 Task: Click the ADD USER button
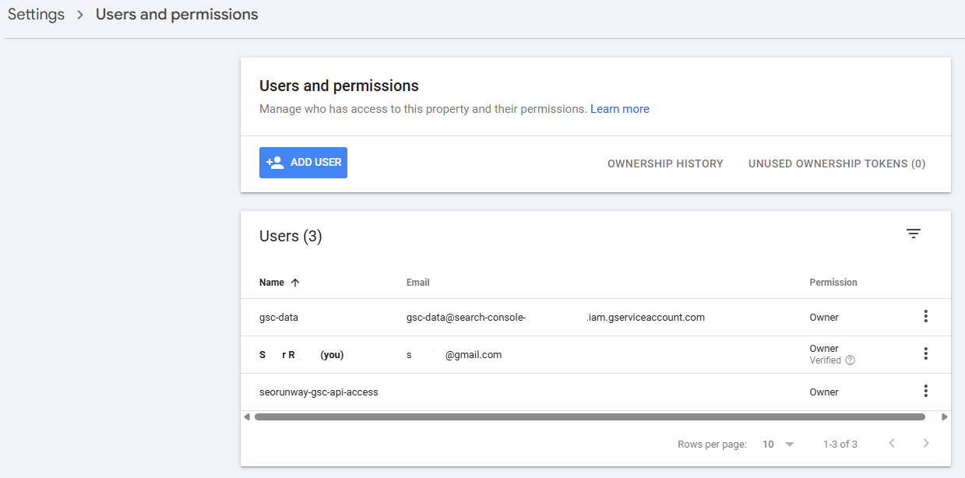(303, 163)
